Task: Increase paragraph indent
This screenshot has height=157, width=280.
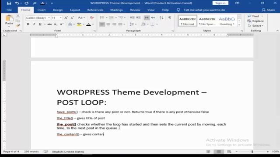Action: 138,17
